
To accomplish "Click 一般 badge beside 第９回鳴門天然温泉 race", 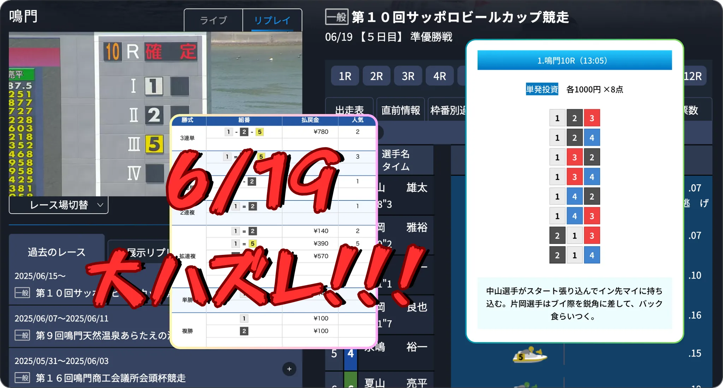I will click(x=22, y=335).
